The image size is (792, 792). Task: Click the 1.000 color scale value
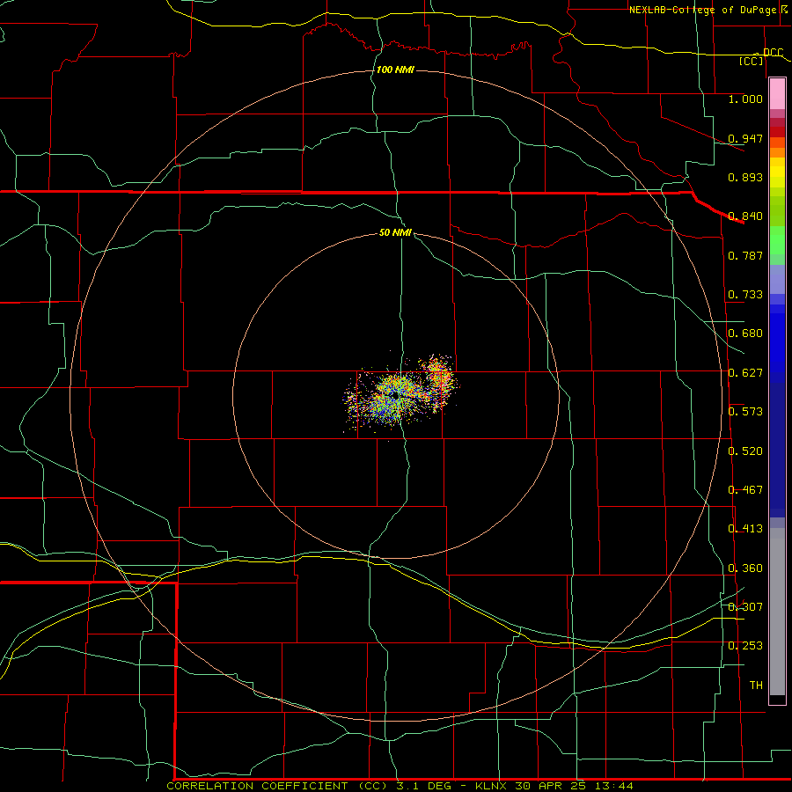tap(745, 99)
